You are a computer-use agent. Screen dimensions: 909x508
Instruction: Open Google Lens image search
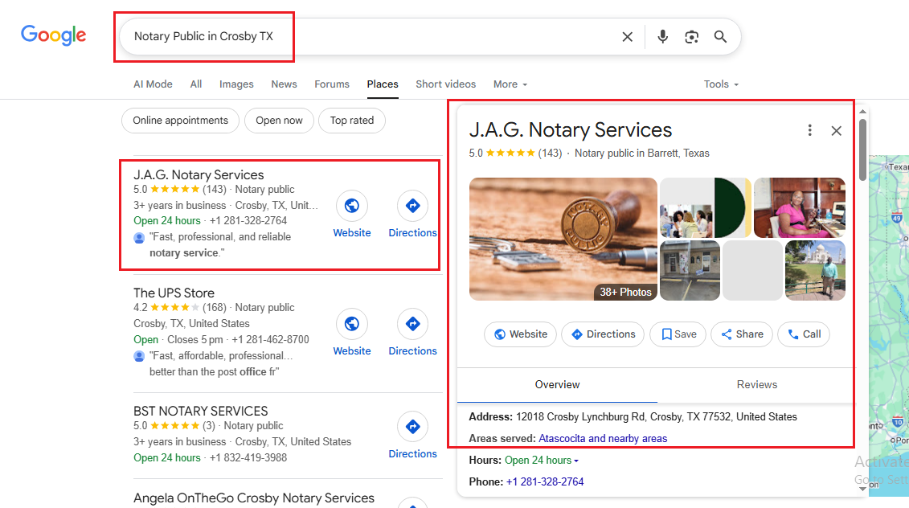pyautogui.click(x=691, y=37)
